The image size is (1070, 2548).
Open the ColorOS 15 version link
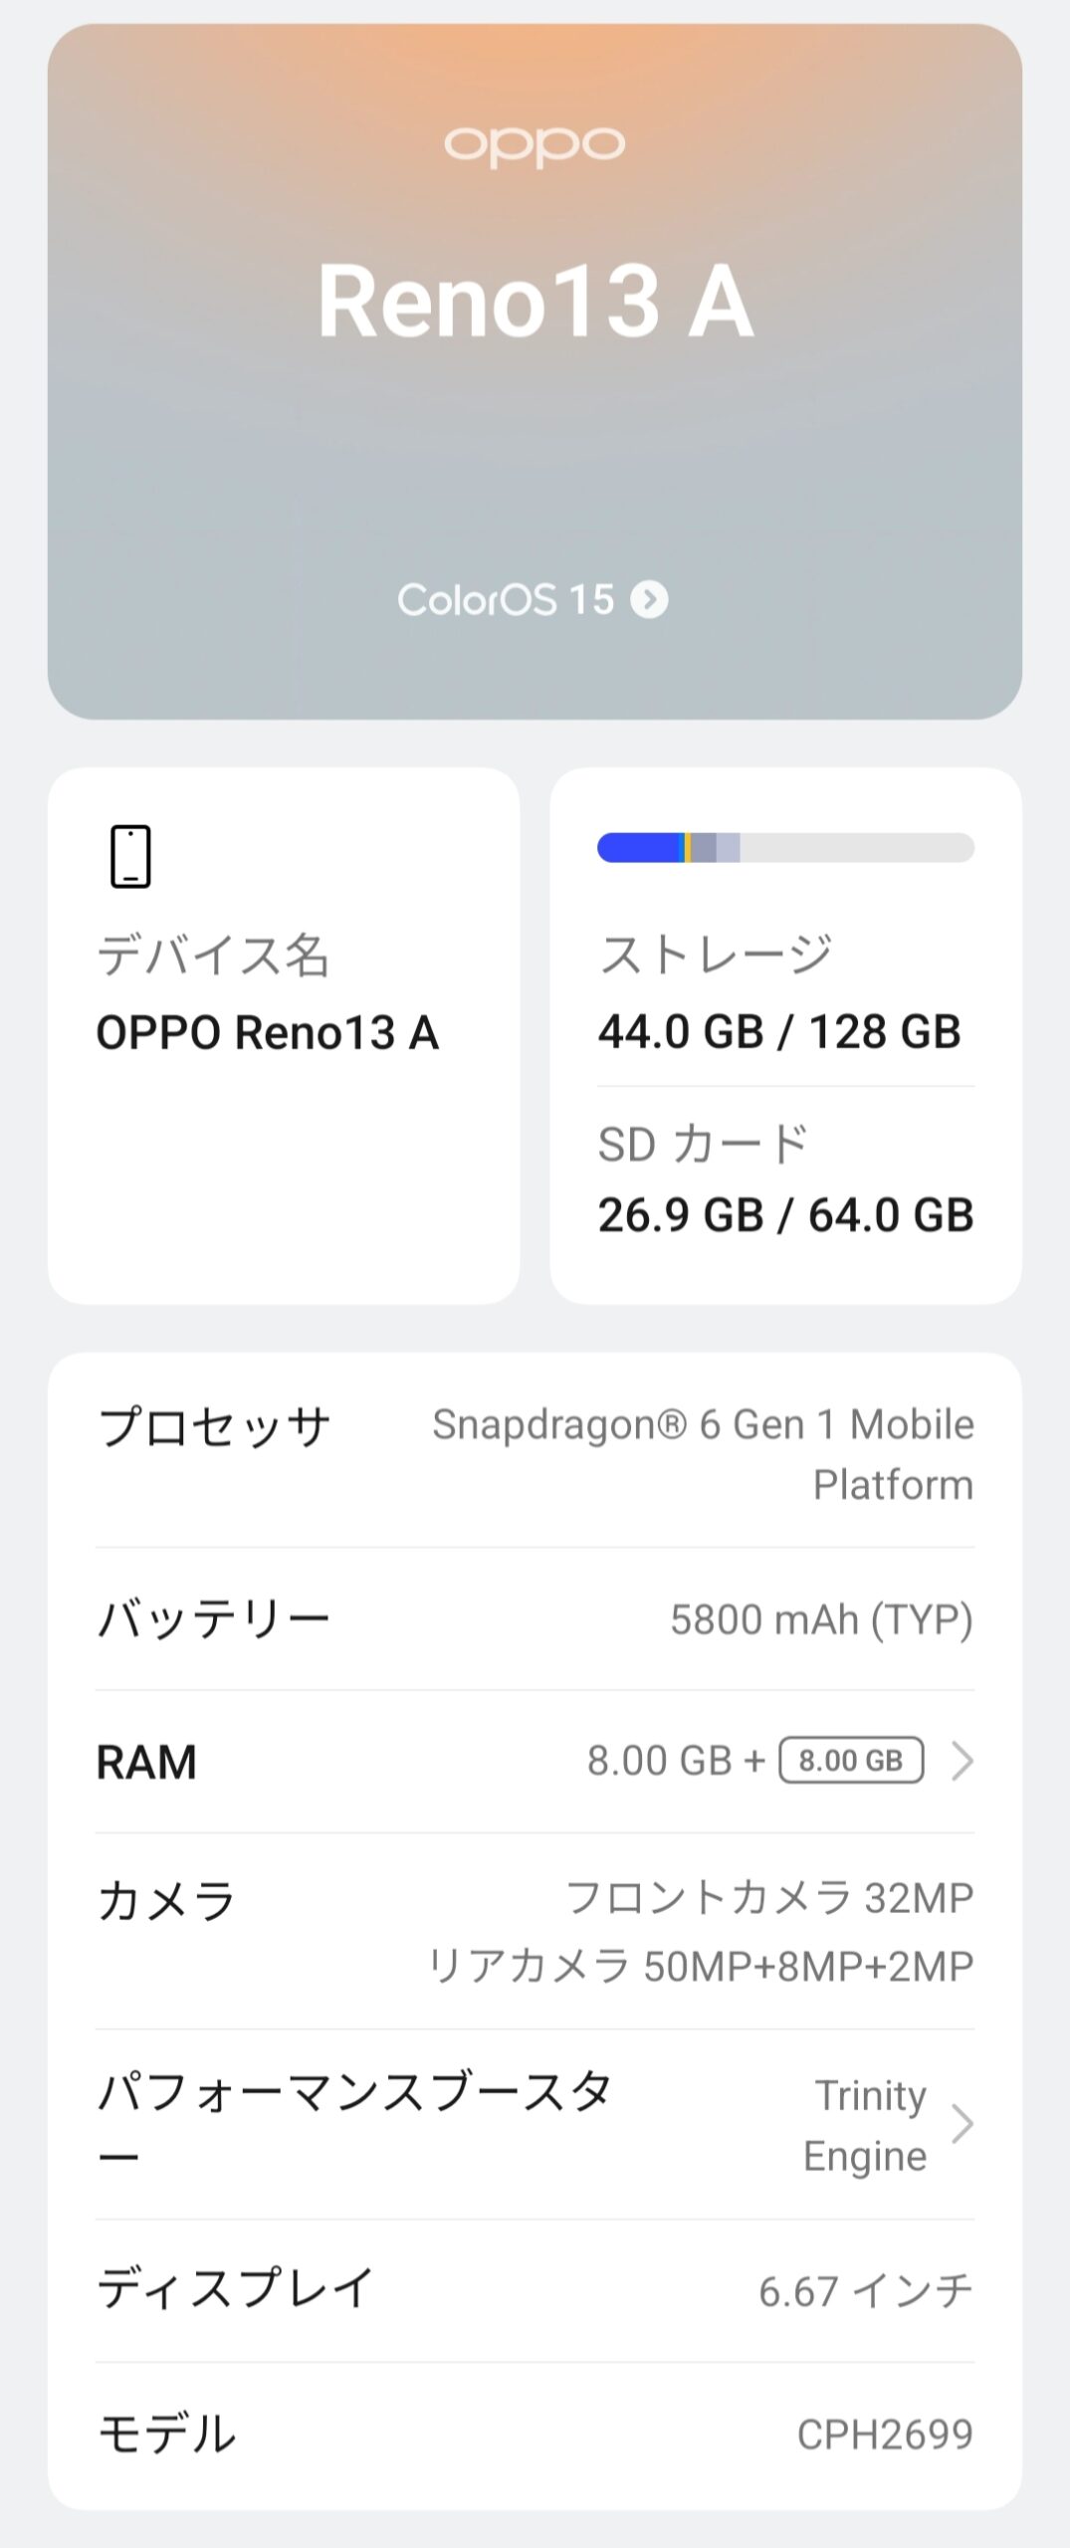(533, 599)
